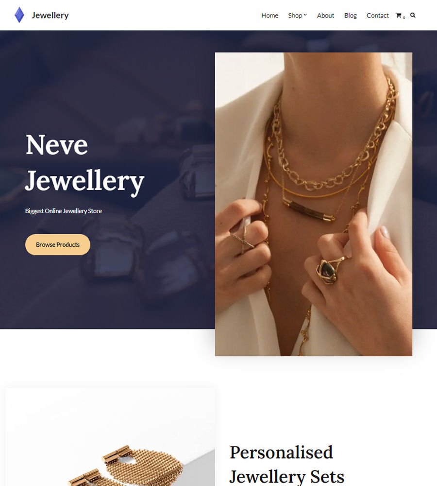Expand the Shop dropdown chevron
This screenshot has height=486, width=437.
tap(305, 15)
